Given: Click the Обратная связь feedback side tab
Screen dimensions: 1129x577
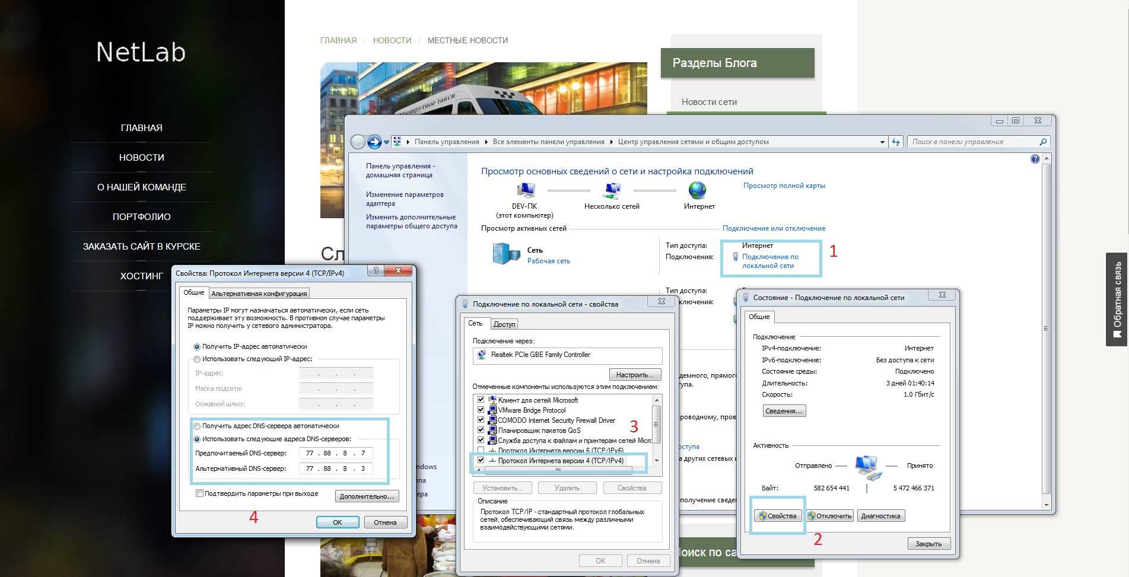Looking at the screenshot, I should [x=1117, y=299].
